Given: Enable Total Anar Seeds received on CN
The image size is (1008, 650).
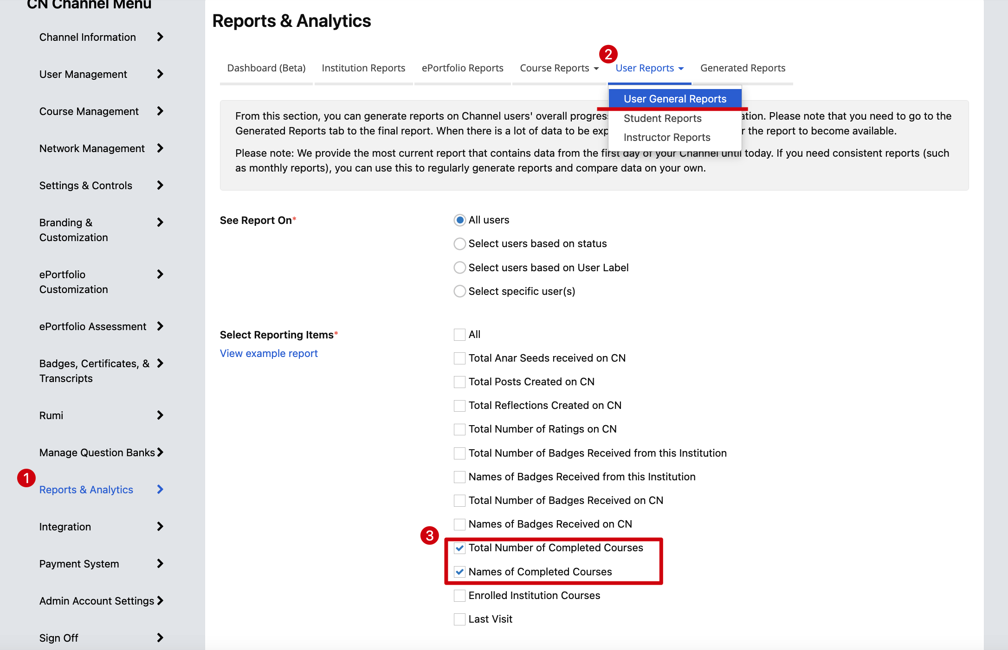Looking at the screenshot, I should tap(459, 358).
